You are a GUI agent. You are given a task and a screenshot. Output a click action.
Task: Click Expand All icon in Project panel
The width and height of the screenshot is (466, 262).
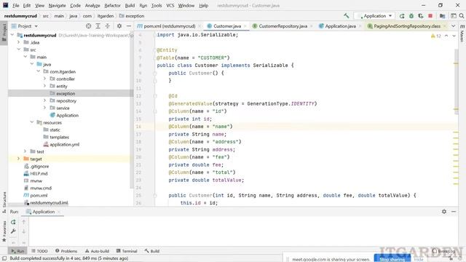click(x=98, y=26)
